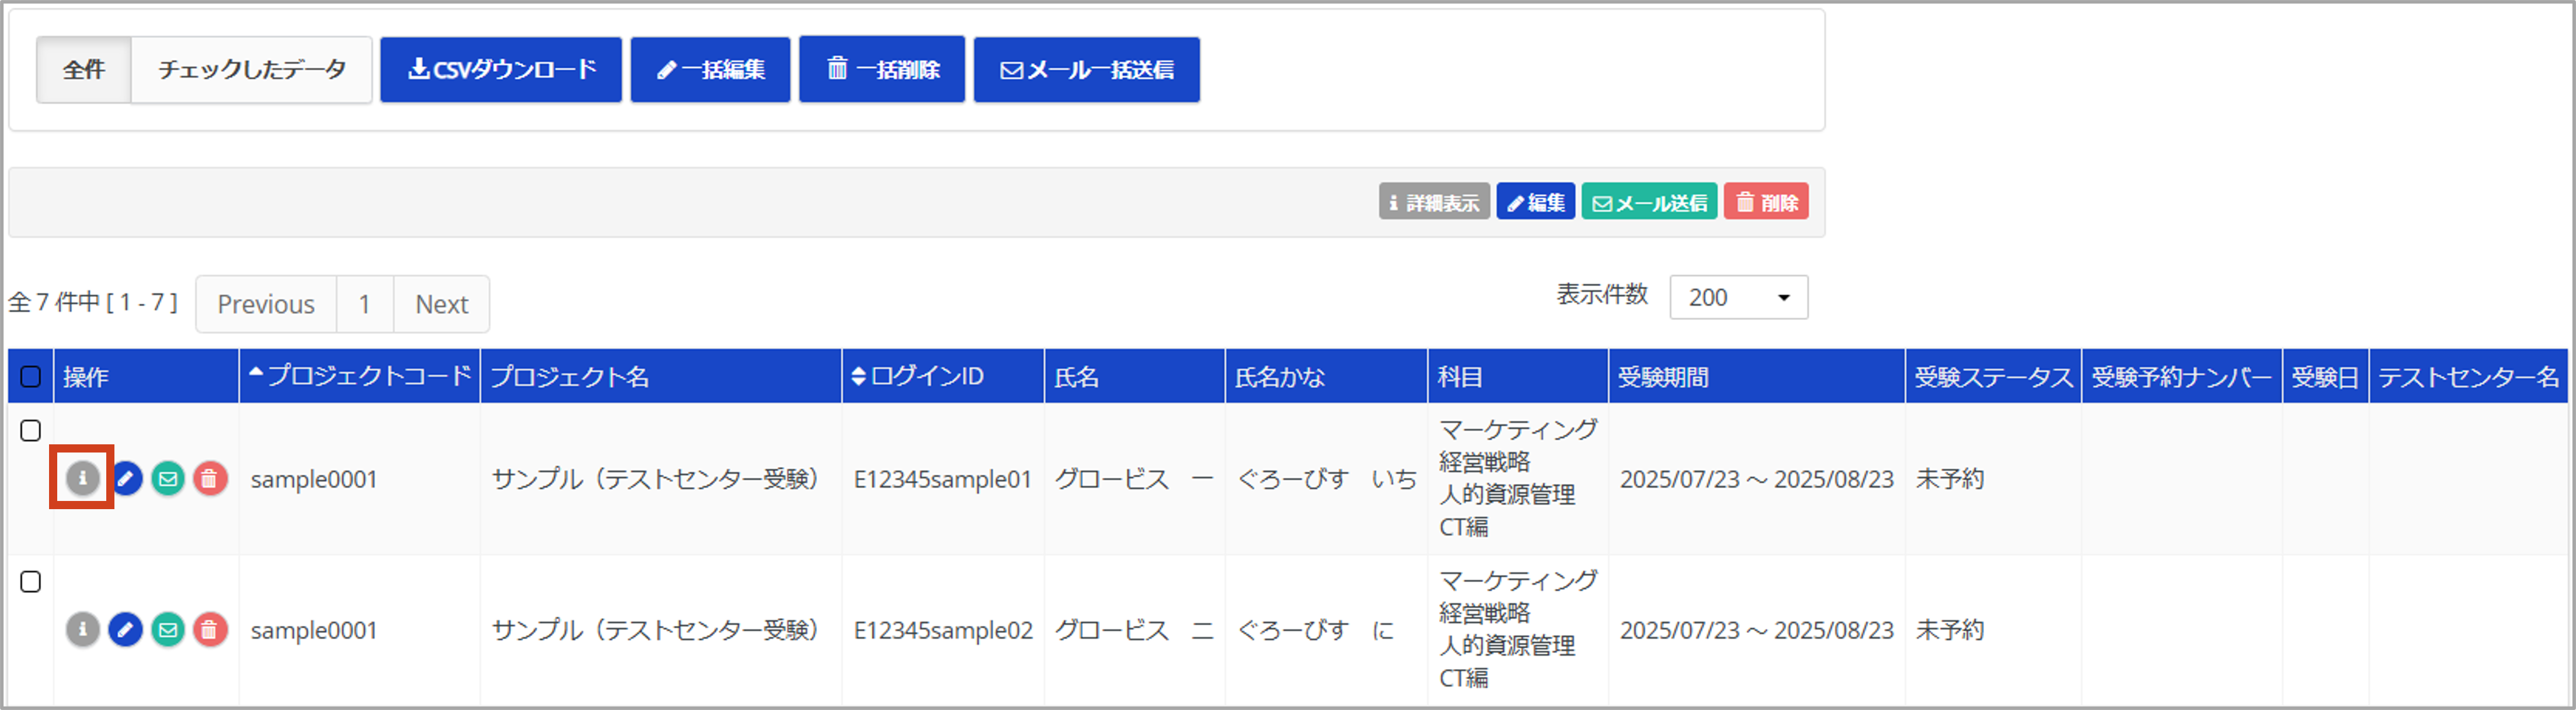Click blue edit pencil icon for E12345sample02

[x=126, y=629]
